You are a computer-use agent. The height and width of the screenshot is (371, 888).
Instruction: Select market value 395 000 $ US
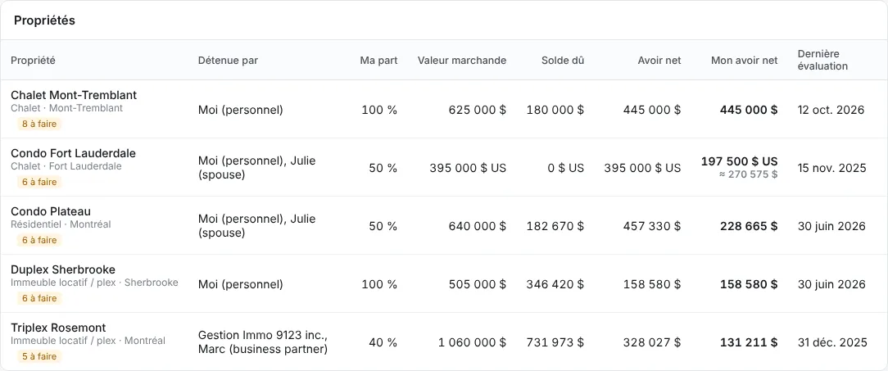click(468, 168)
